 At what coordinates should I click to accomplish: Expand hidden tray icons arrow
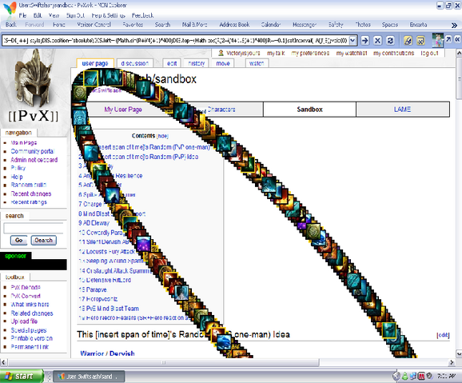[x=396, y=377]
